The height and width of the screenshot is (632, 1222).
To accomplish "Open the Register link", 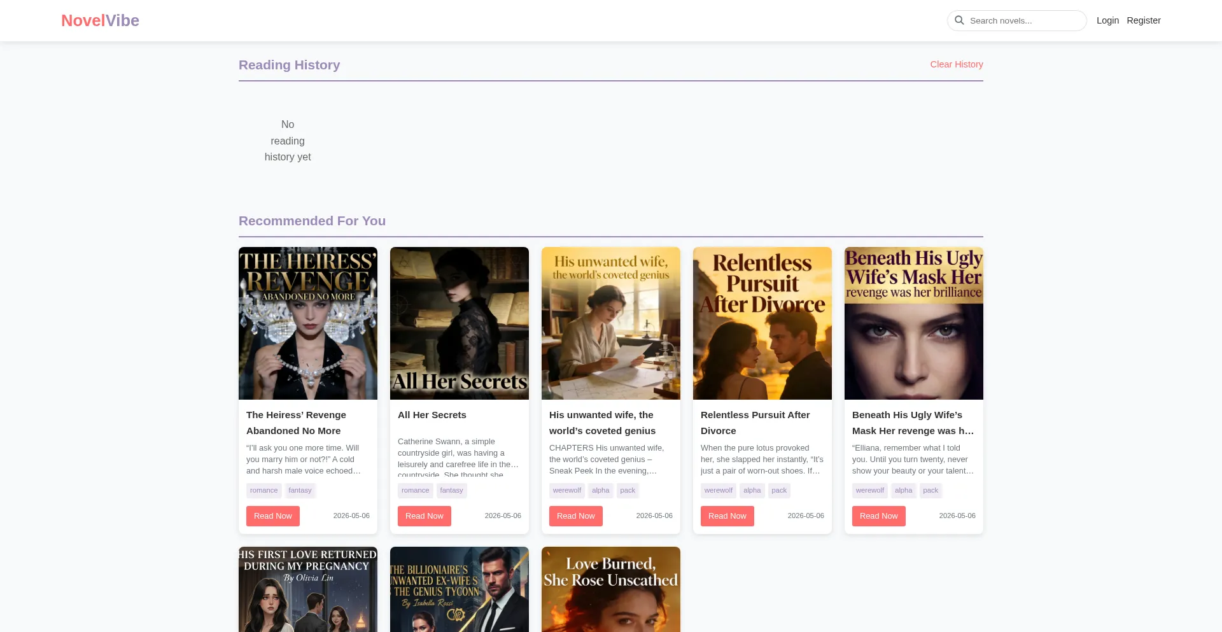I will tap(1144, 20).
